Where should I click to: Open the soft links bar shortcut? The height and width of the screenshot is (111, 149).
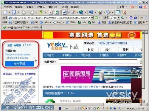pyautogui.click(x=82, y=22)
